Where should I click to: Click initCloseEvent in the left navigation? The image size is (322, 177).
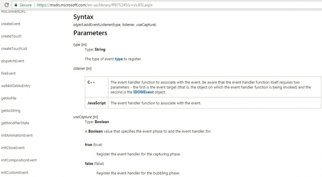13,148
